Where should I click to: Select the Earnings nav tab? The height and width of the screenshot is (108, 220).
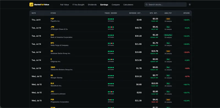coord(104,5)
